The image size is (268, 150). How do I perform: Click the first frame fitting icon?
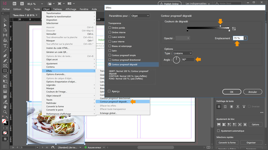click(x=219, y=124)
